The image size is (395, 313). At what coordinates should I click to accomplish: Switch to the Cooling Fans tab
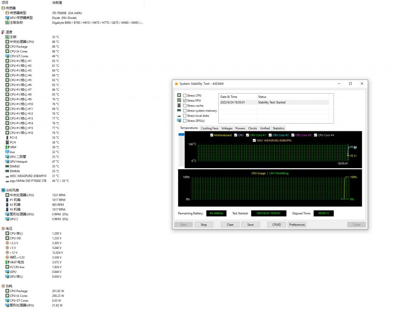(x=209, y=128)
